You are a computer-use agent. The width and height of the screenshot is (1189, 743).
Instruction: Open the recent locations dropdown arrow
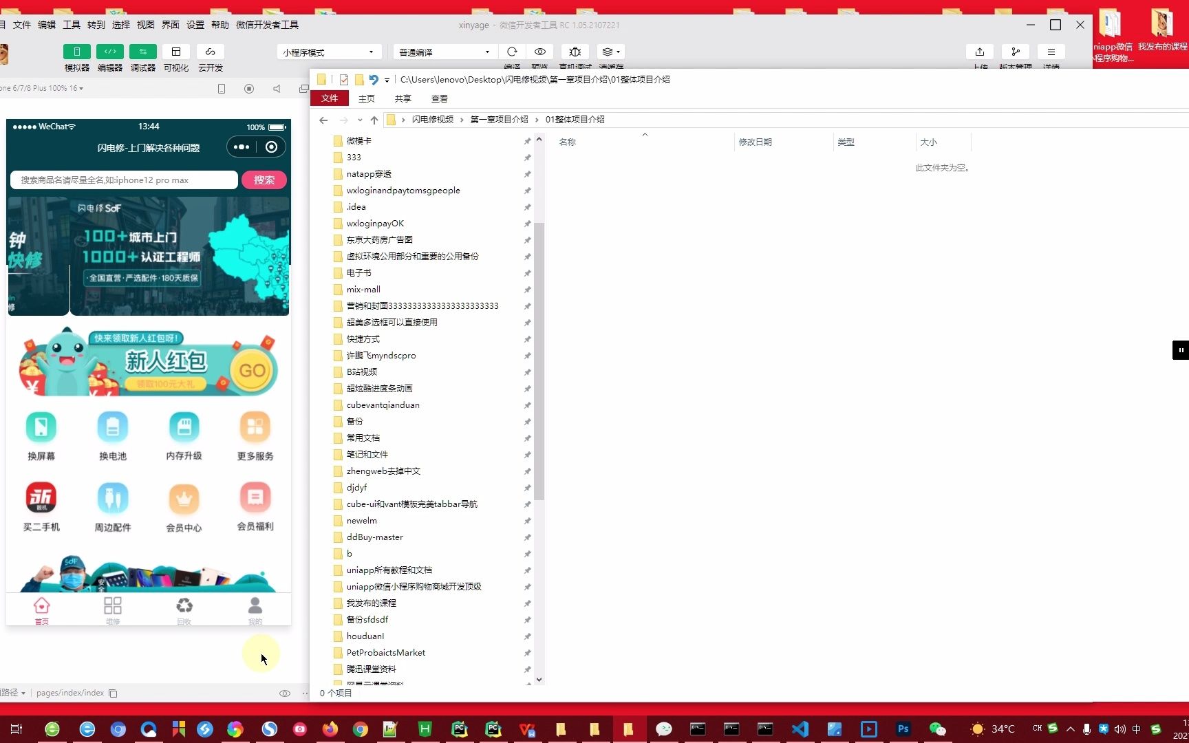tap(360, 120)
